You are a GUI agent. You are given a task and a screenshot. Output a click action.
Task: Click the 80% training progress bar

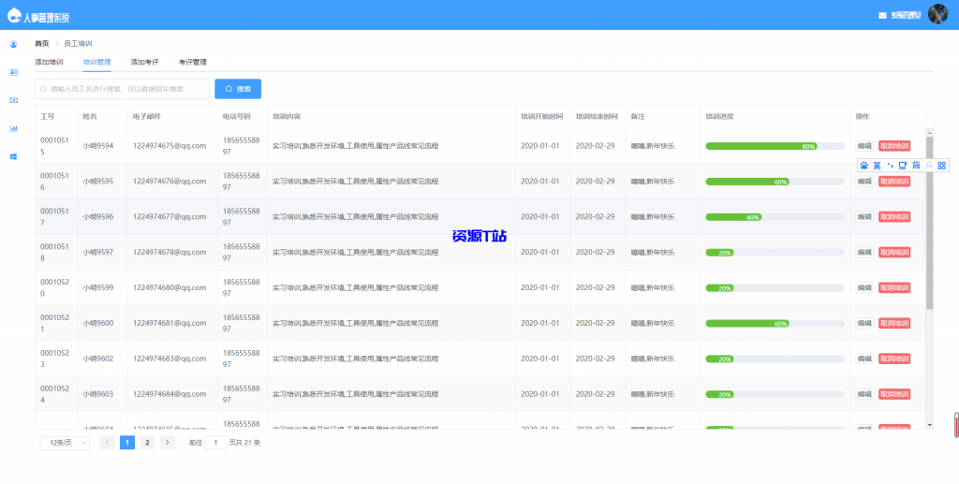click(x=761, y=146)
